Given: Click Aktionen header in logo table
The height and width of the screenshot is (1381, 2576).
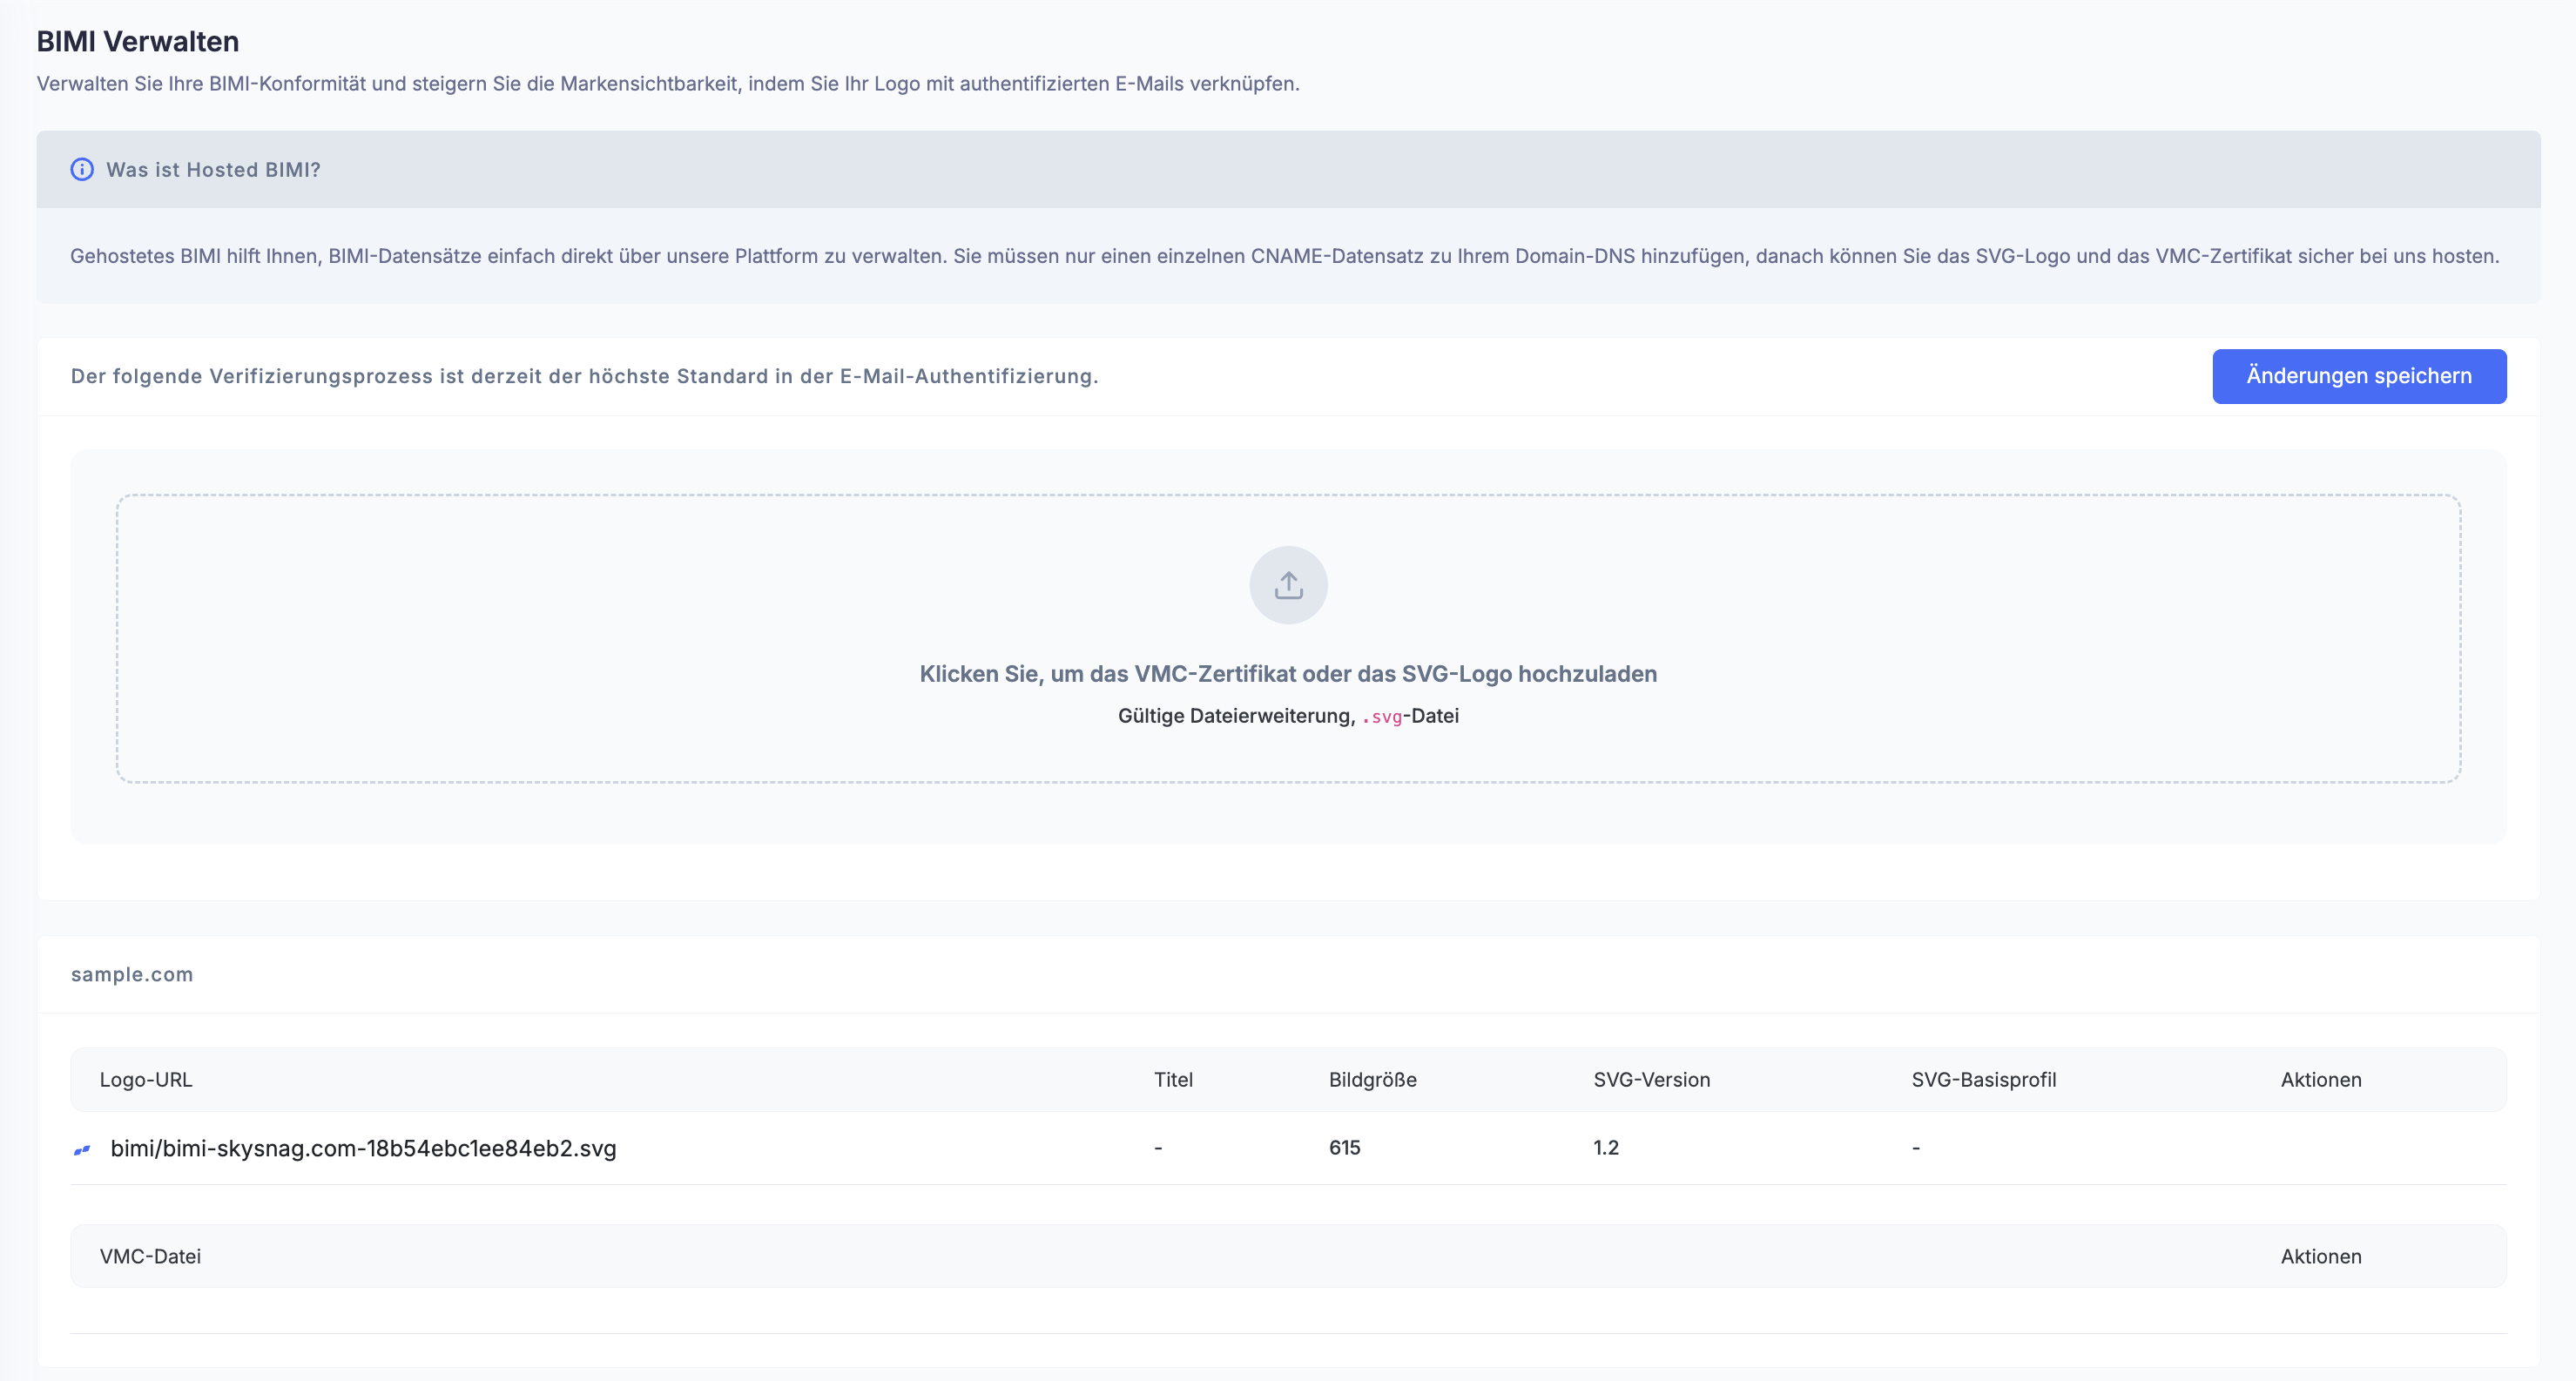Looking at the screenshot, I should click(2320, 1080).
